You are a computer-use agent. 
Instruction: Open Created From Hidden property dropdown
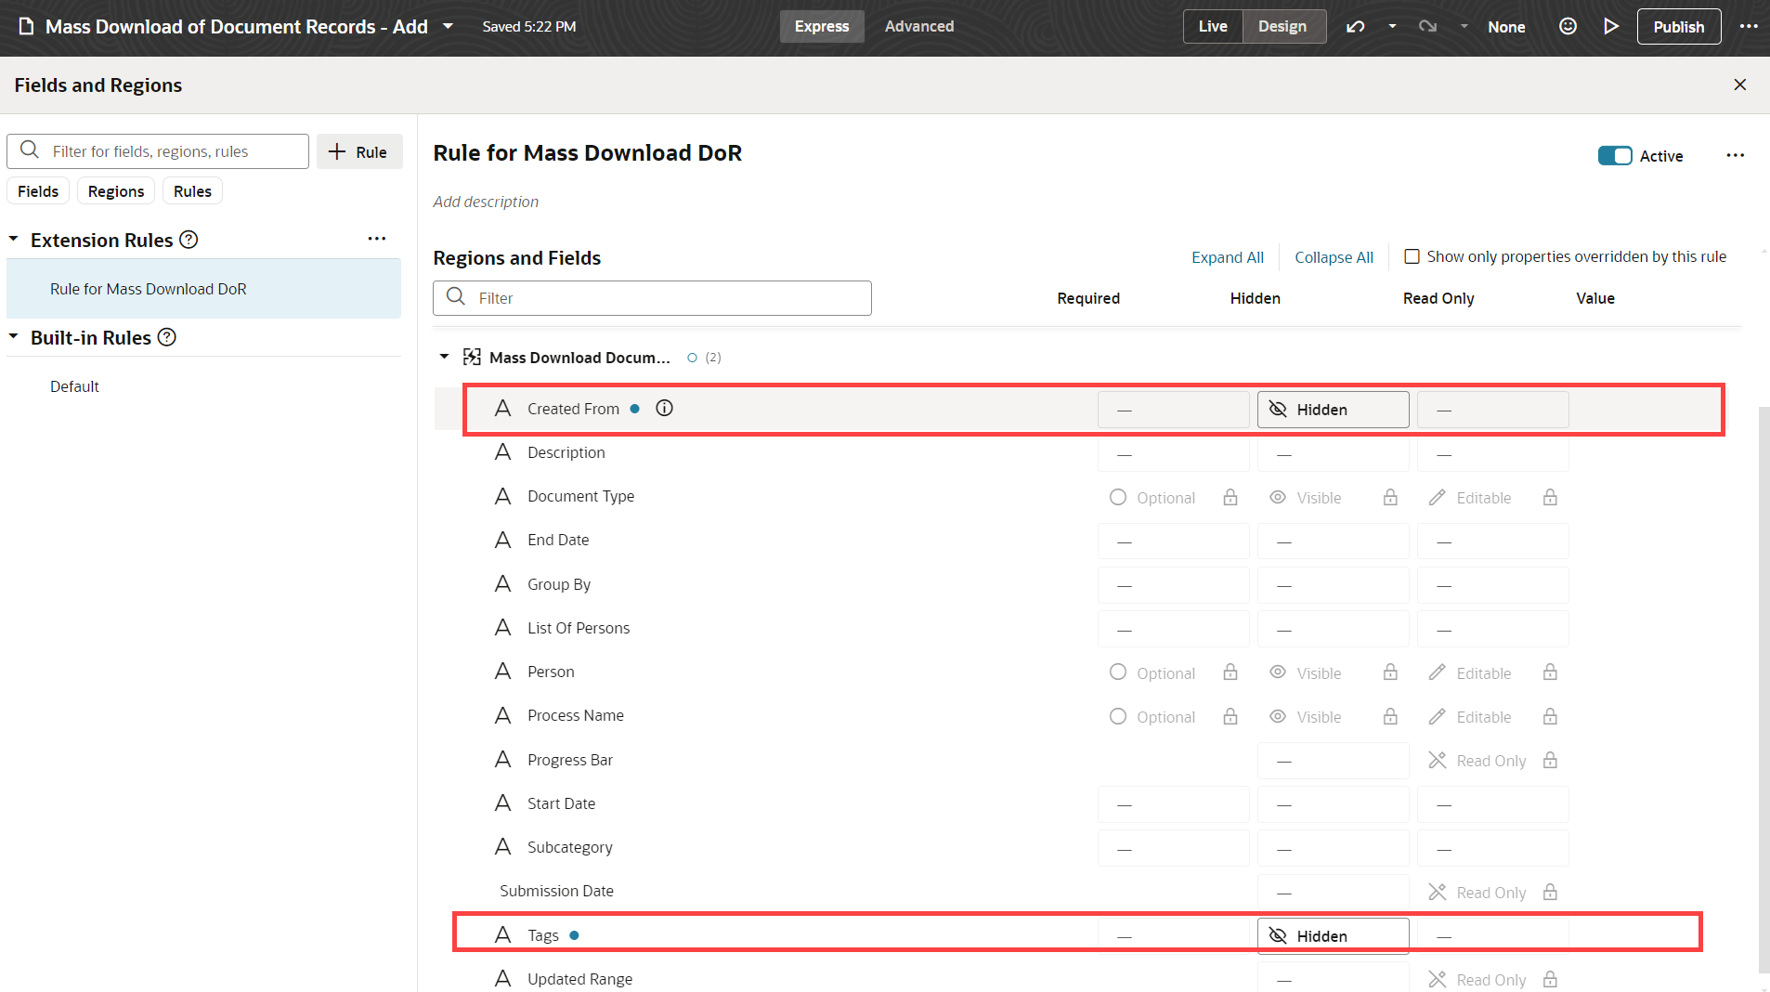(1333, 410)
